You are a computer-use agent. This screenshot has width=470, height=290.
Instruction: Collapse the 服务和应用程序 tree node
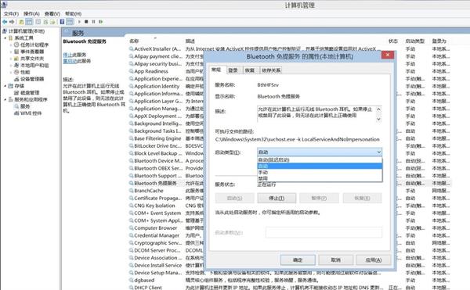pos(5,99)
